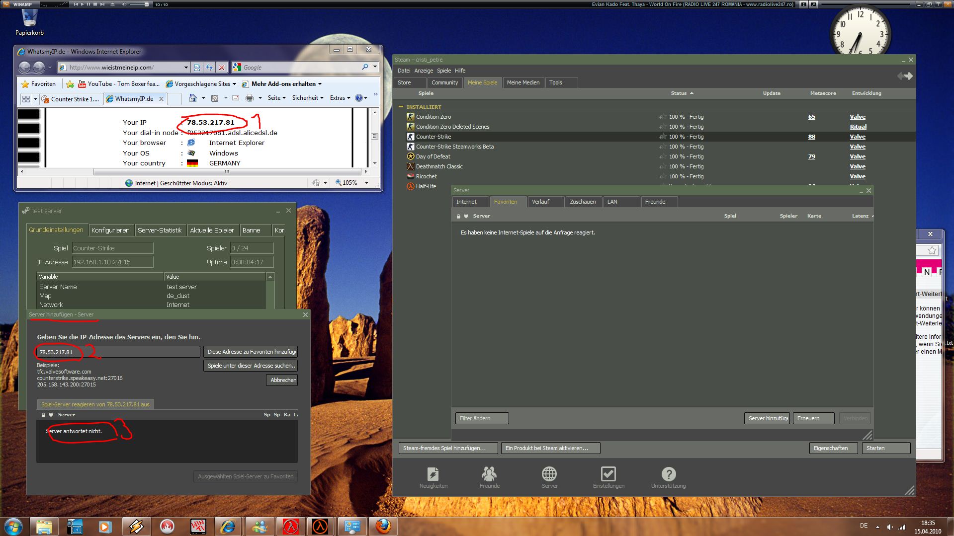Image resolution: width=954 pixels, height=536 pixels.
Task: Go forward in Internet Explorer
Action: [39, 67]
